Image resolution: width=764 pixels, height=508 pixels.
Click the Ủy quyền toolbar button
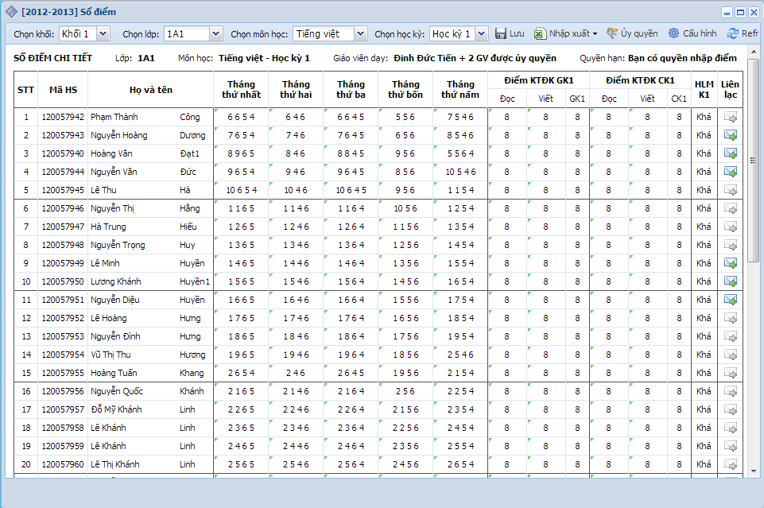coord(631,33)
